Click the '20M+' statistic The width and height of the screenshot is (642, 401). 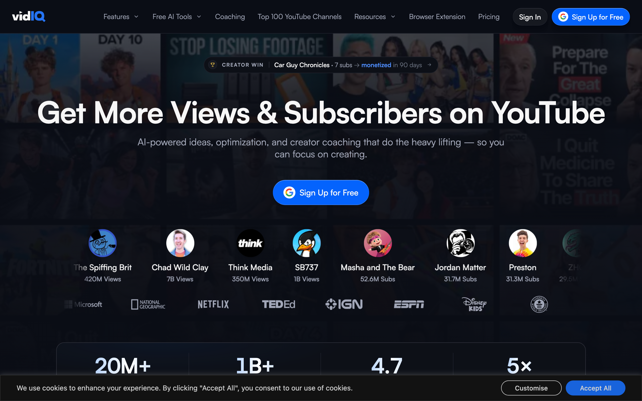(x=123, y=366)
